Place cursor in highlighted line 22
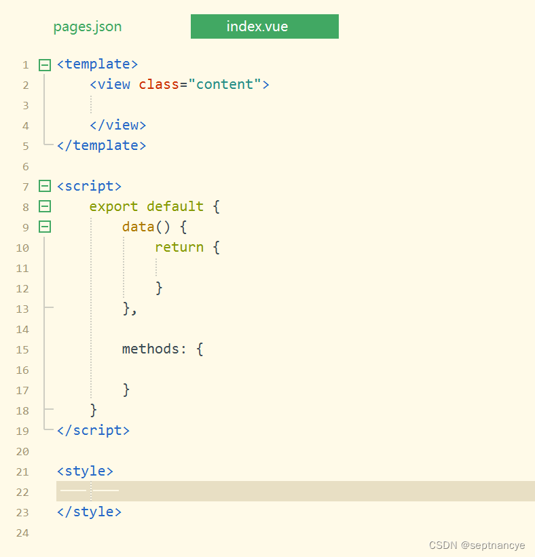The width and height of the screenshot is (535, 557). pos(295,491)
